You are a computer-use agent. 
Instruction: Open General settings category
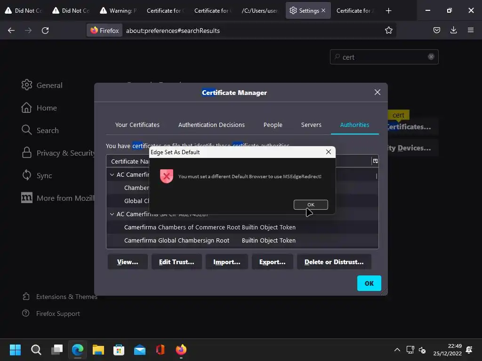point(42,85)
